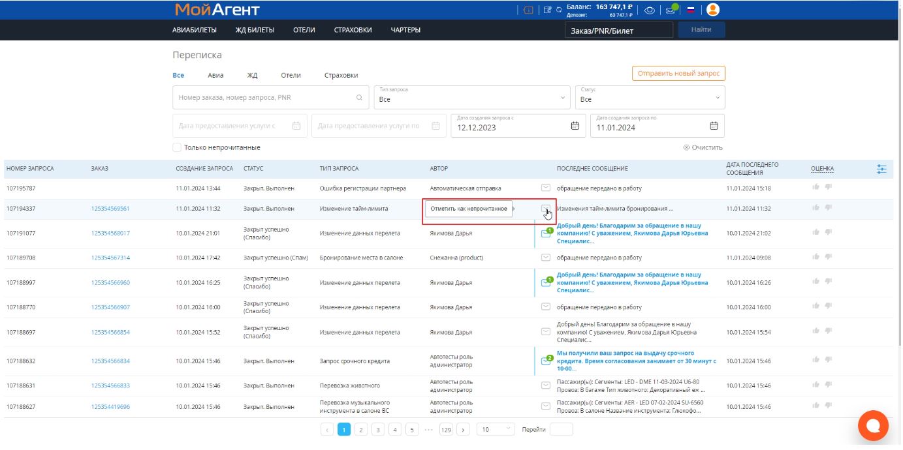Open the wallet icon beside balance
Image resolution: width=903 pixels, height=450 pixels.
(547, 10)
